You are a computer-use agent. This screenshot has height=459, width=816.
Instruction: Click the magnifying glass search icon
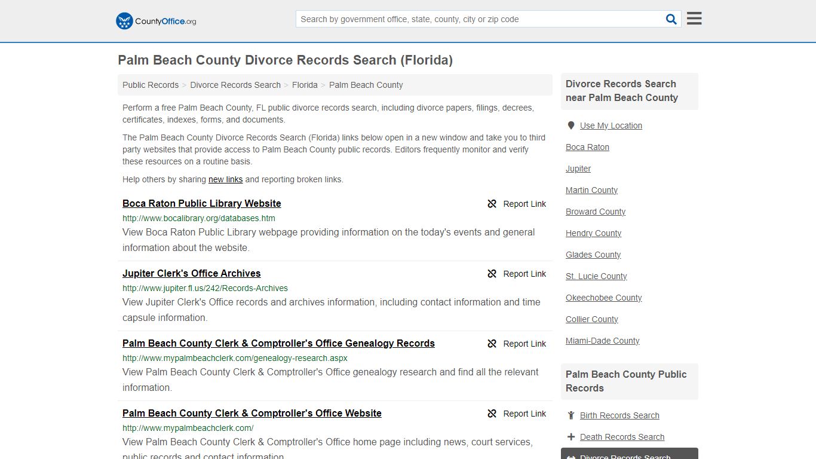coord(671,19)
